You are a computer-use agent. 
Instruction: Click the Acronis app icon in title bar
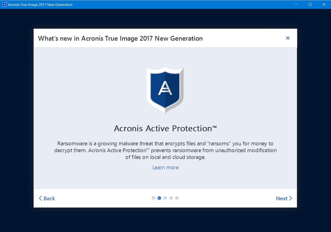(4, 4)
